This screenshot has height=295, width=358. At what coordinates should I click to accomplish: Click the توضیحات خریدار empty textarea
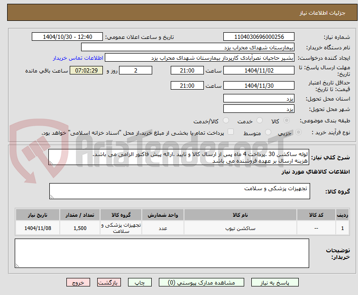point(162,253)
